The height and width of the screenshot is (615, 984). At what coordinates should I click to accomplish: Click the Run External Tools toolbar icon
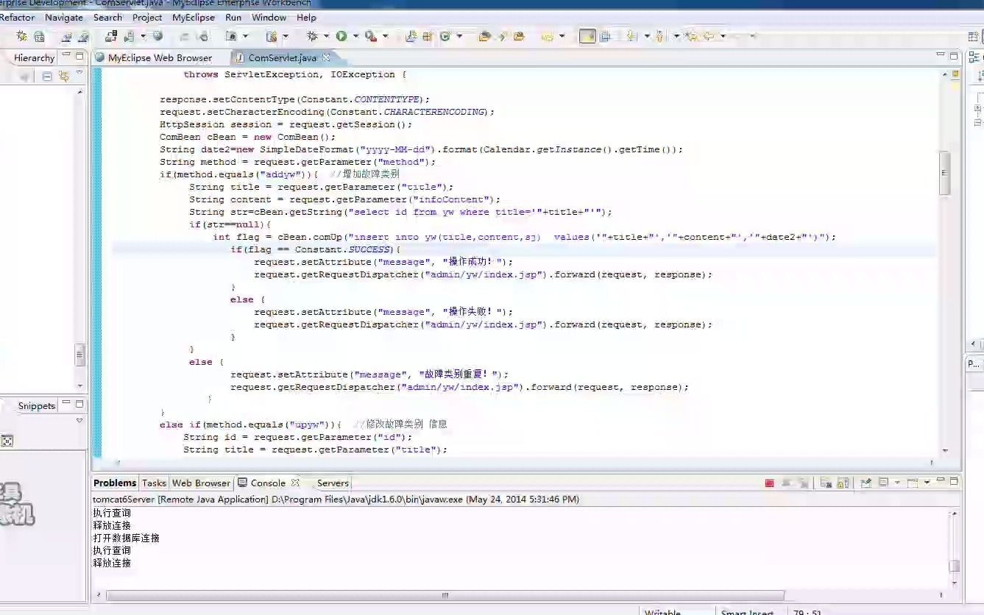370,36
